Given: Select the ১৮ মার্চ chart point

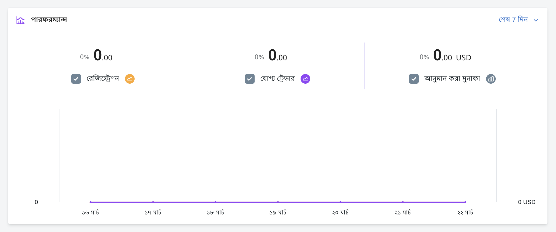Looking at the screenshot, I should [x=216, y=202].
